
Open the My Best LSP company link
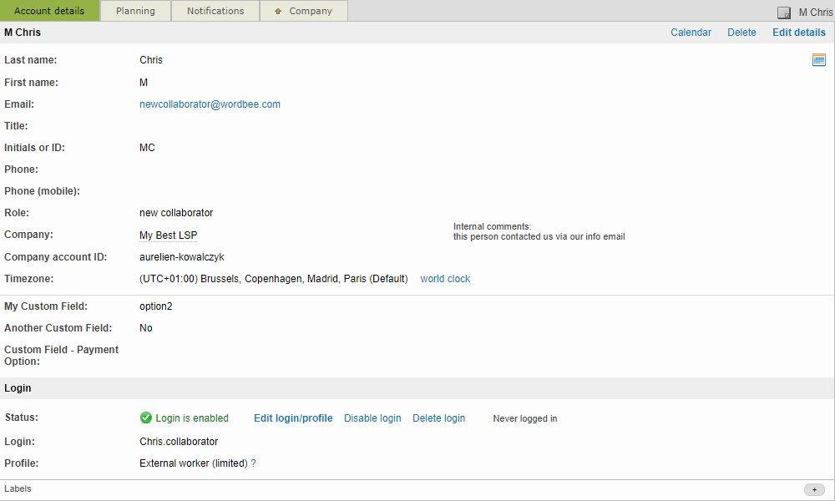168,235
